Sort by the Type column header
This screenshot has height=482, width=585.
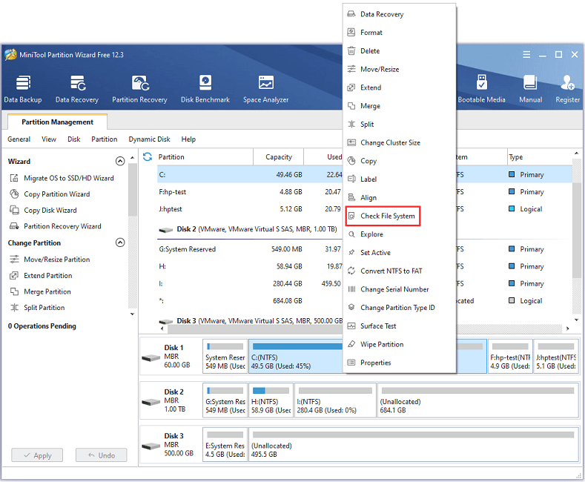pos(539,157)
